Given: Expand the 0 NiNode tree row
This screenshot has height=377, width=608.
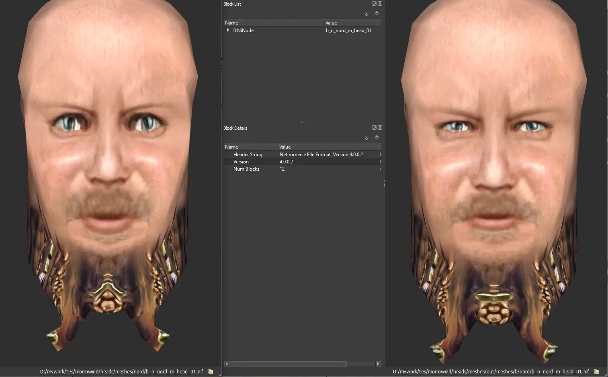Looking at the screenshot, I should coord(228,30).
